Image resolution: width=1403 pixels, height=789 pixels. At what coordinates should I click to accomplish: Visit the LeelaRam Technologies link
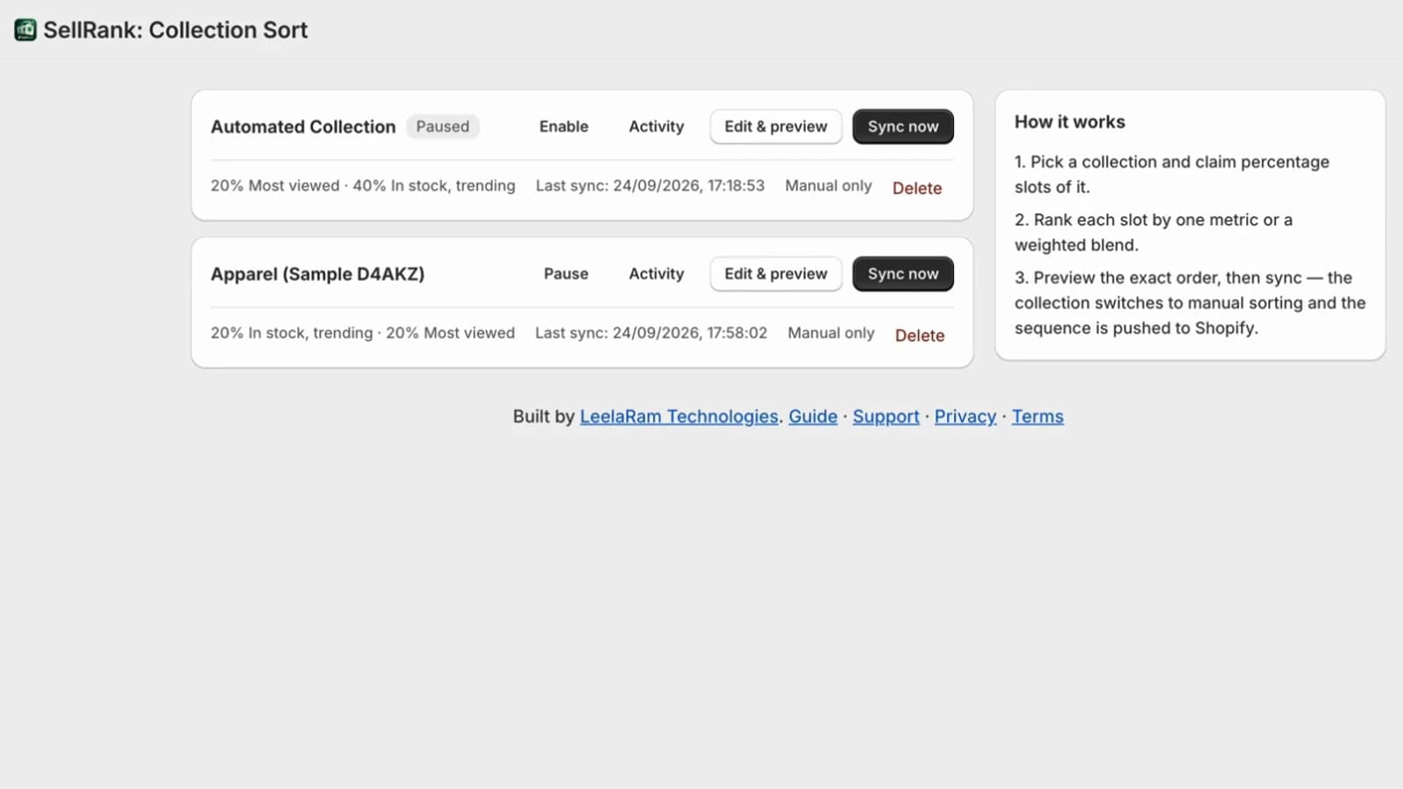679,416
